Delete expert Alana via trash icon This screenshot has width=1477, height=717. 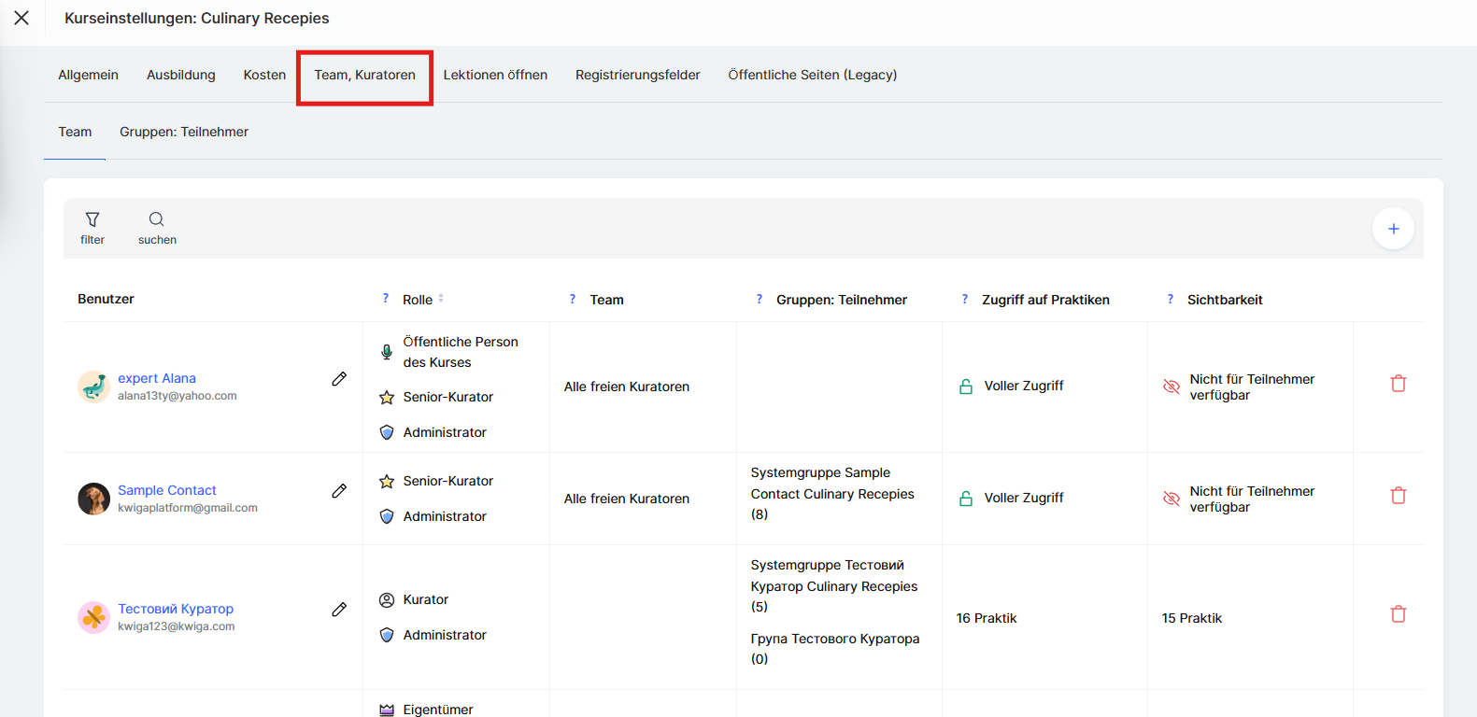point(1398,384)
